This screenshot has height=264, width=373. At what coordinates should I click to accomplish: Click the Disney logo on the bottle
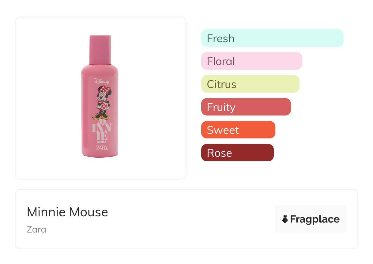point(101,81)
